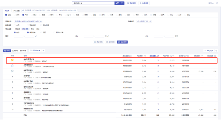
Task: Click the calendar icon in date range field
Action: (x=16, y=21)
